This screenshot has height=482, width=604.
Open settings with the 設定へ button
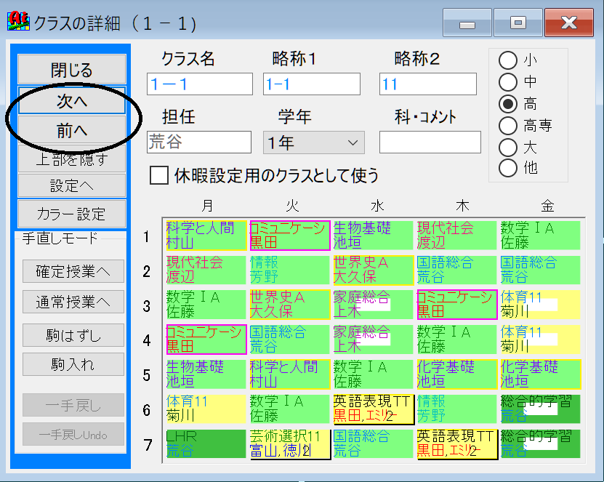click(x=72, y=185)
